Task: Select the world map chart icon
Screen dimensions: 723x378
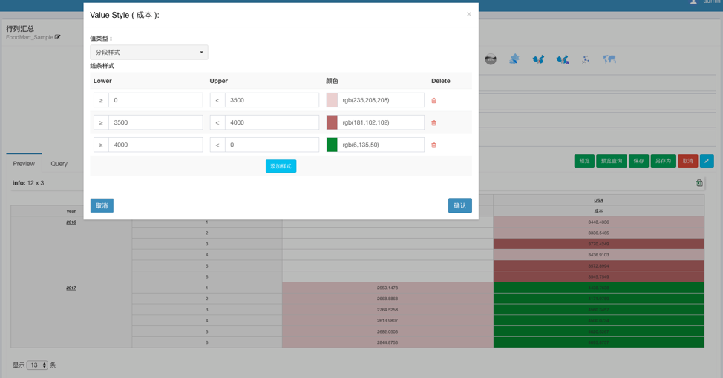Action: pos(609,59)
